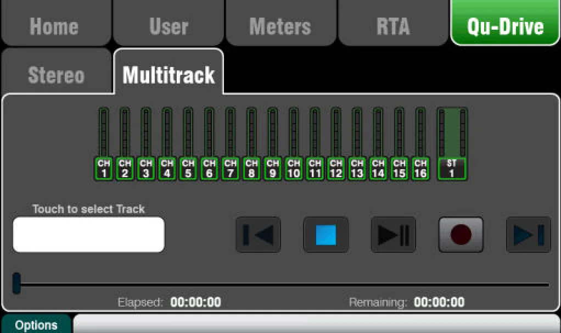The height and width of the screenshot is (333, 561).
Task: Toggle track CH 3 arm
Action: click(x=146, y=168)
